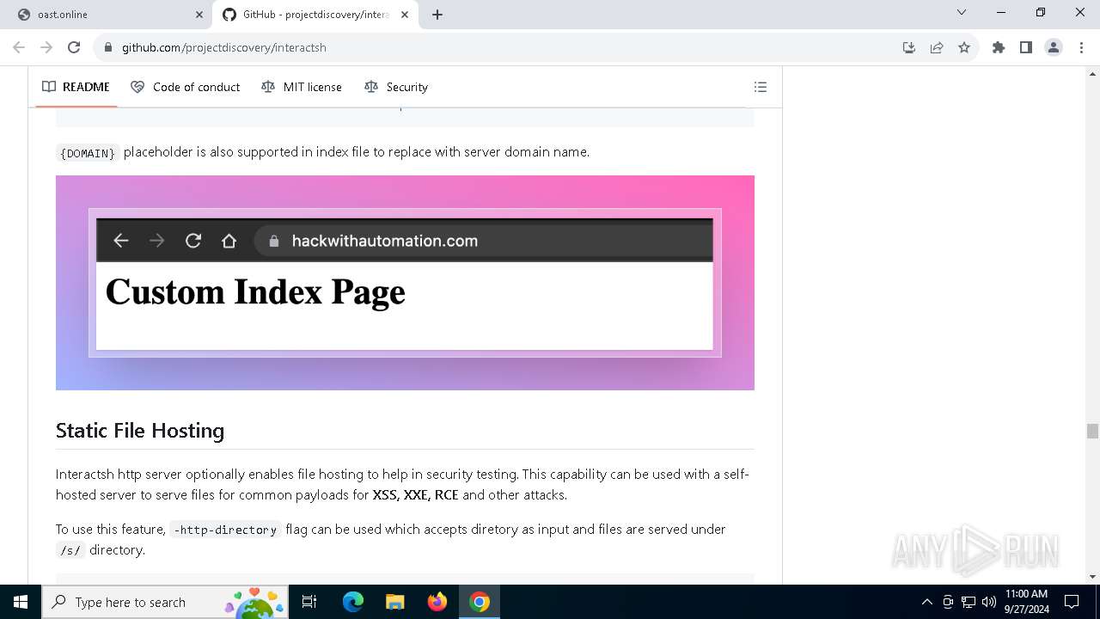Click the Static File Hosting heading

pyautogui.click(x=140, y=431)
